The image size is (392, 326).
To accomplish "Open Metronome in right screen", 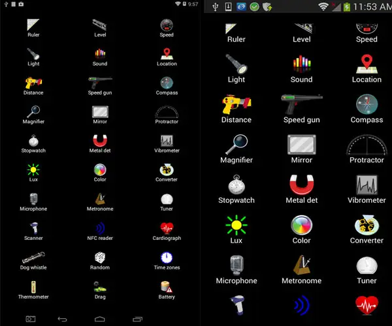I will point(301,269).
